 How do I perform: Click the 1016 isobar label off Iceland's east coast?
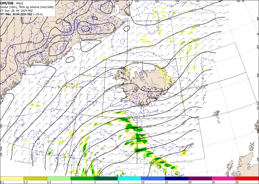pyautogui.click(x=174, y=83)
